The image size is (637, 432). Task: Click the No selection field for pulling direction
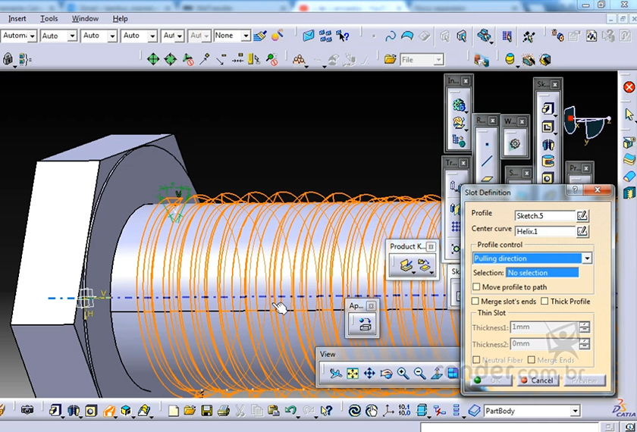[541, 273]
